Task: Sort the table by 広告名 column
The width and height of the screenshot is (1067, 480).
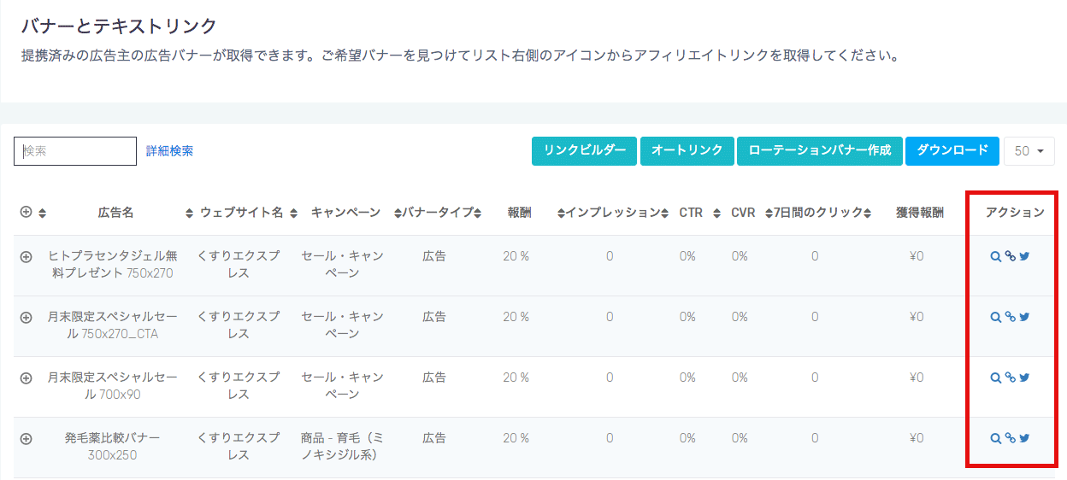Action: tap(116, 213)
